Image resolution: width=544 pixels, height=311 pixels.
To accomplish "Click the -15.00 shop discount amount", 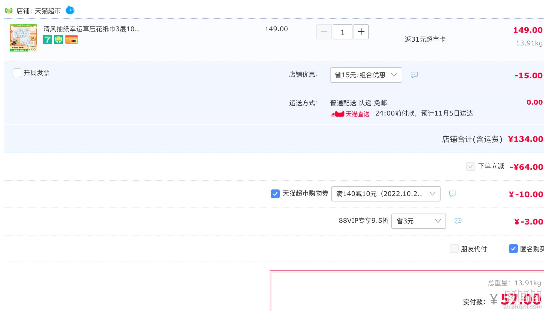I will coord(529,76).
